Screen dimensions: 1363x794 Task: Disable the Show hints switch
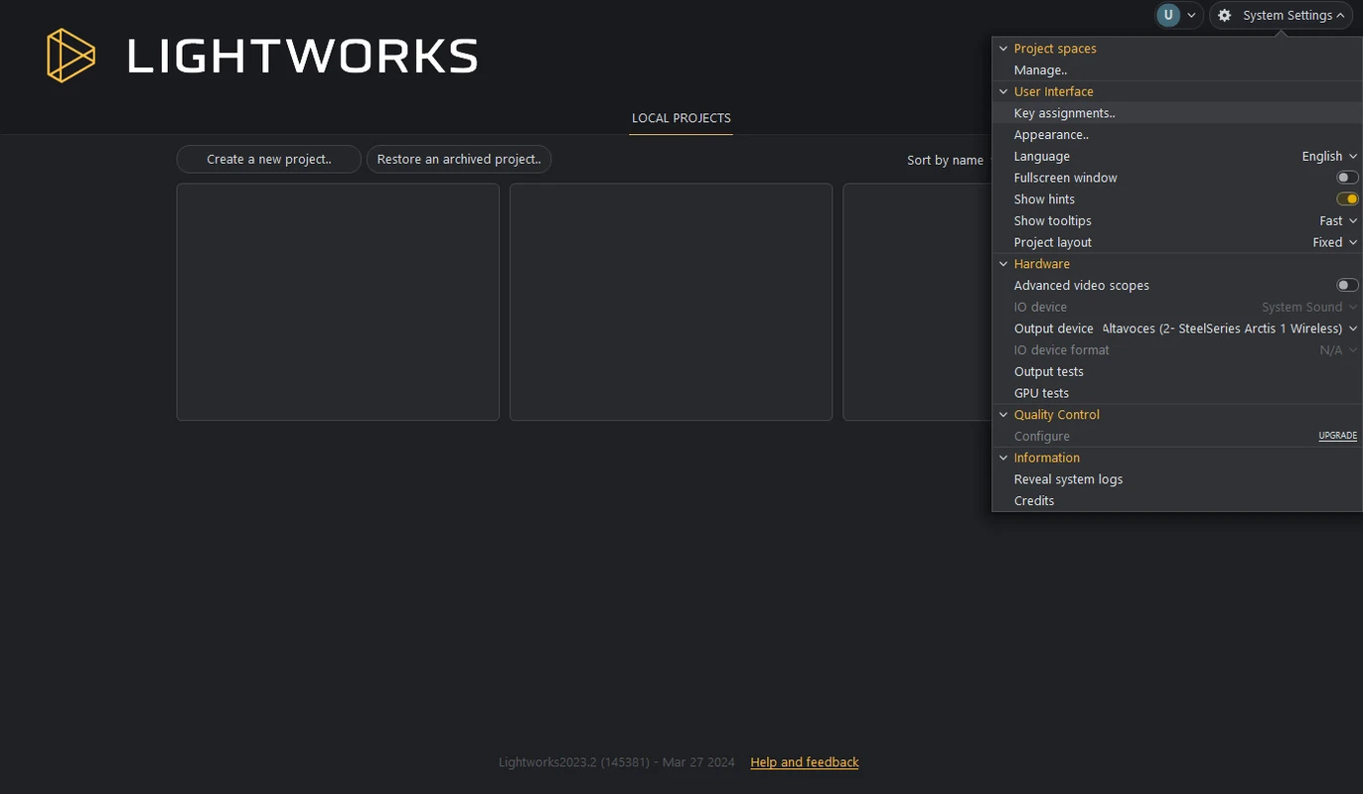(1347, 199)
